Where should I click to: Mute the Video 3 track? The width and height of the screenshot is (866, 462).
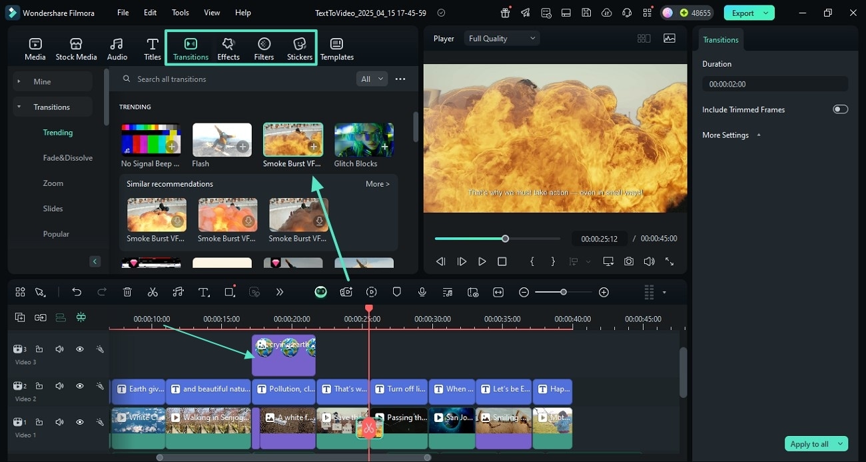(59, 349)
